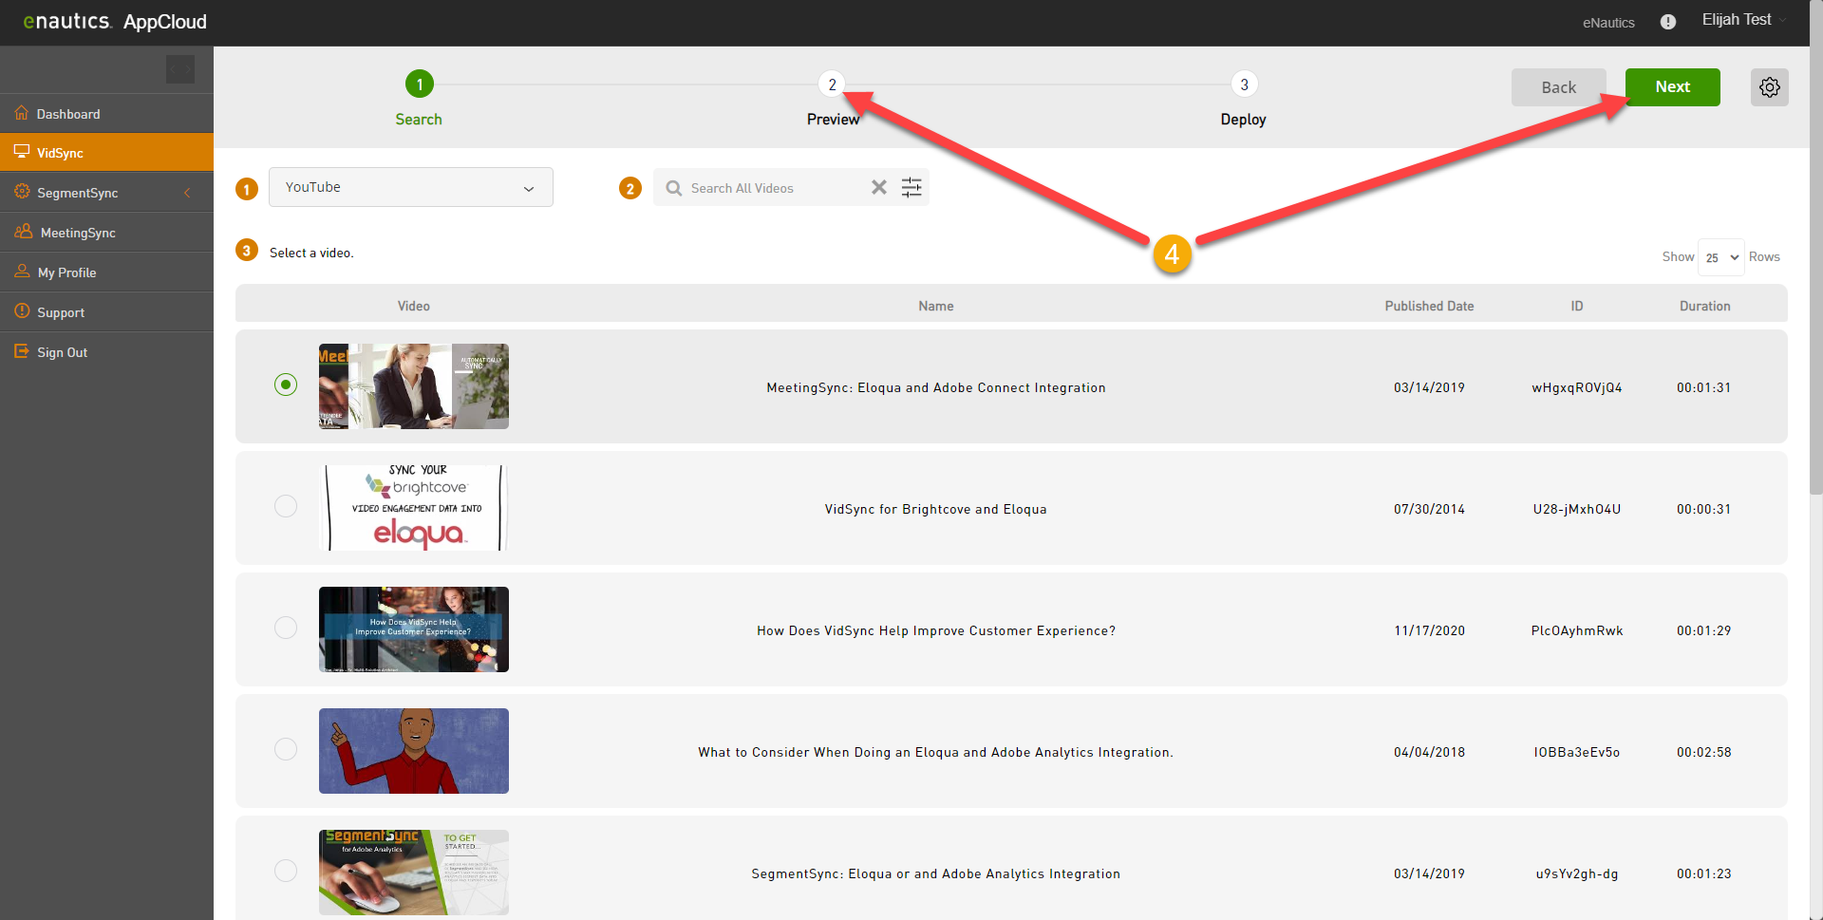Open cartoon man video thumbnail
The height and width of the screenshot is (920, 1823).
[x=414, y=751]
